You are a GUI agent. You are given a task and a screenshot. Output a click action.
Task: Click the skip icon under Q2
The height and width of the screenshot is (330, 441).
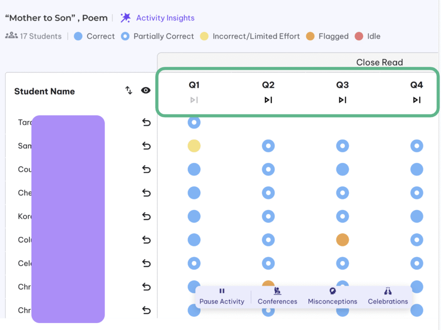coord(268,100)
